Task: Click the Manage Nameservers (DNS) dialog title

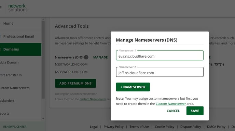Action: pyautogui.click(x=147, y=40)
